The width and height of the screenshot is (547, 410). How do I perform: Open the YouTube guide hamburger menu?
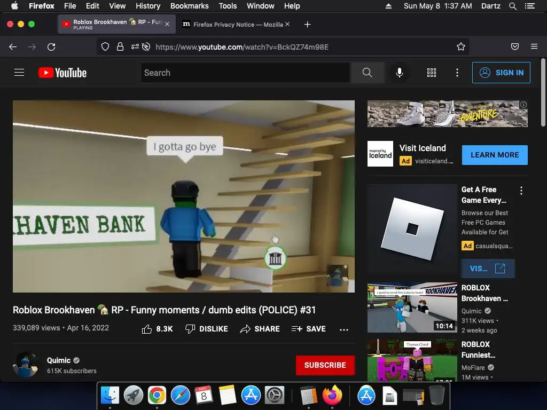click(19, 73)
